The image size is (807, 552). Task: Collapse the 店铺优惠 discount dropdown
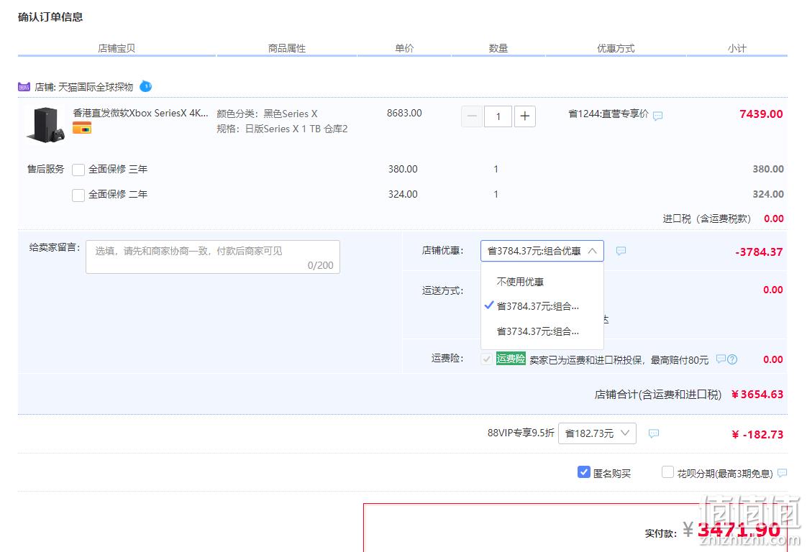click(x=542, y=251)
